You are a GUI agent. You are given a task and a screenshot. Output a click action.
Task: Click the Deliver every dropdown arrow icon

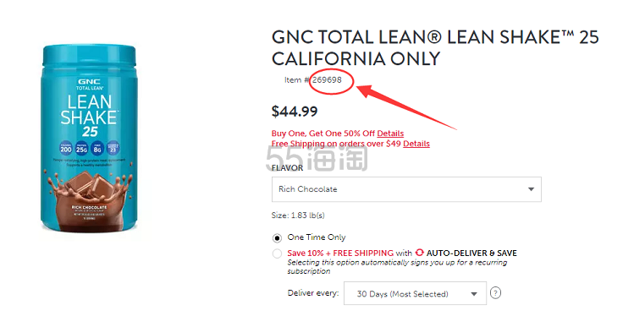[x=474, y=294]
